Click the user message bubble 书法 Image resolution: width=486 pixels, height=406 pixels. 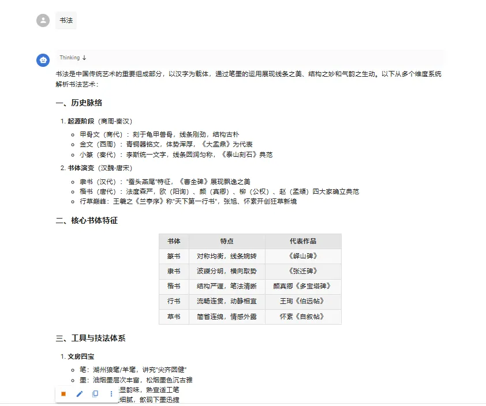pyautogui.click(x=66, y=20)
